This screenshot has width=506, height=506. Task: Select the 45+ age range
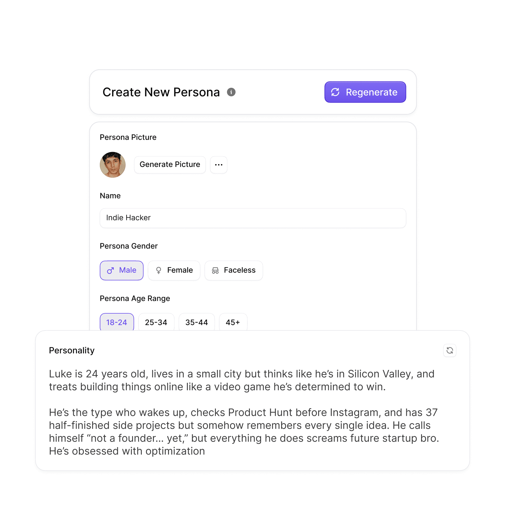pyautogui.click(x=233, y=322)
